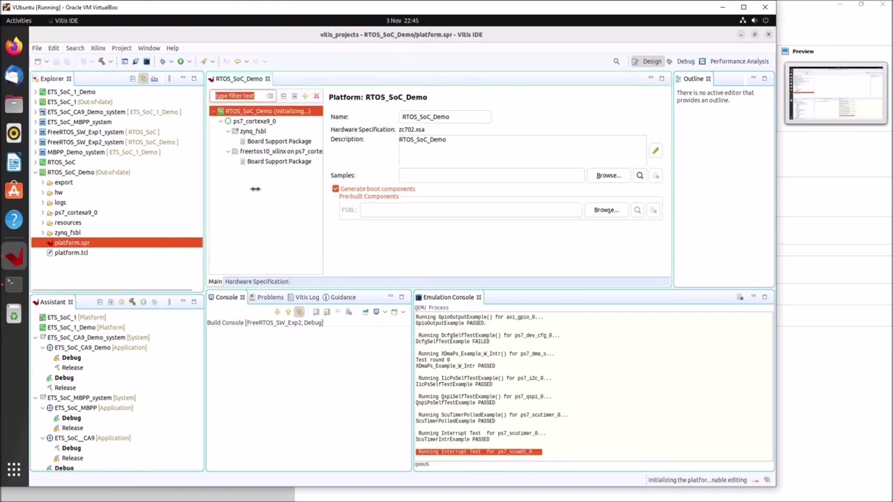Click the Build hammer icon in main toolbar
Image resolution: width=893 pixels, height=502 pixels.
pos(102,61)
